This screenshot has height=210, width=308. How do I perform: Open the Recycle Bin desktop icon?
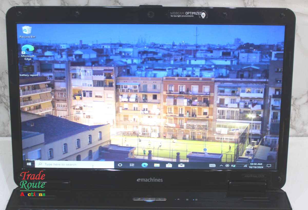(27, 31)
